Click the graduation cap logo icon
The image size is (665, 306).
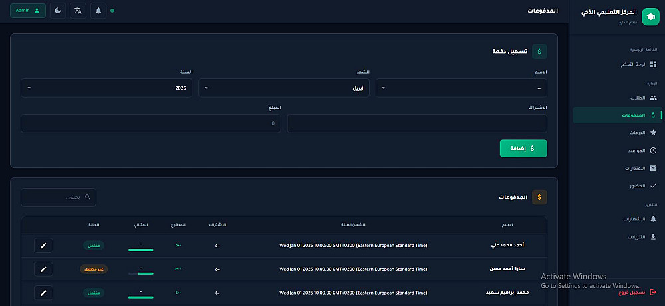pos(650,17)
